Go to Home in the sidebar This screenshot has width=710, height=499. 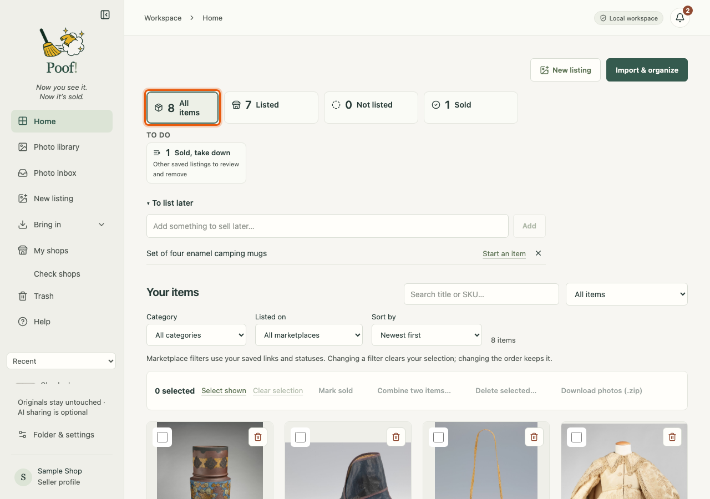click(62, 121)
